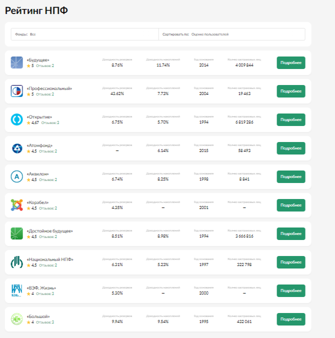This screenshot has width=335, height=338.
Task: Click the star rating icon for «Большой»
Action: (x=28, y=322)
